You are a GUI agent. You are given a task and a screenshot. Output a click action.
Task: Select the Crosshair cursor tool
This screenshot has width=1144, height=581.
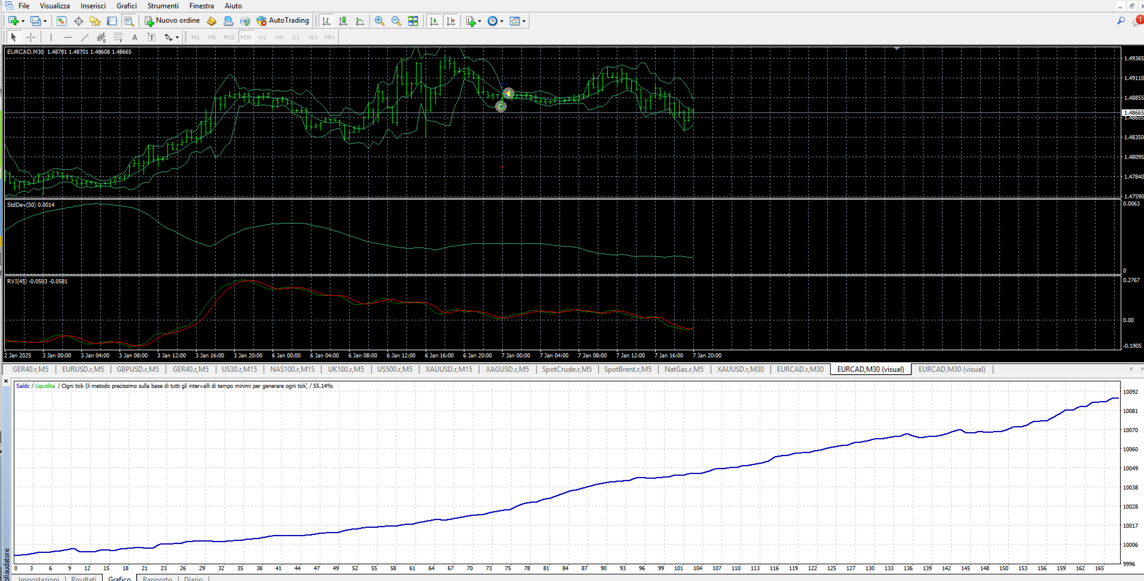pos(30,37)
